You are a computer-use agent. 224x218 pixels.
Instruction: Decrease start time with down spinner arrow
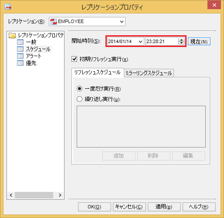point(181,43)
